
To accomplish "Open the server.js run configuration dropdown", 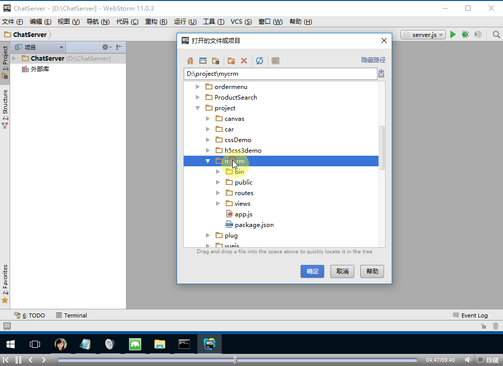I will click(x=423, y=35).
